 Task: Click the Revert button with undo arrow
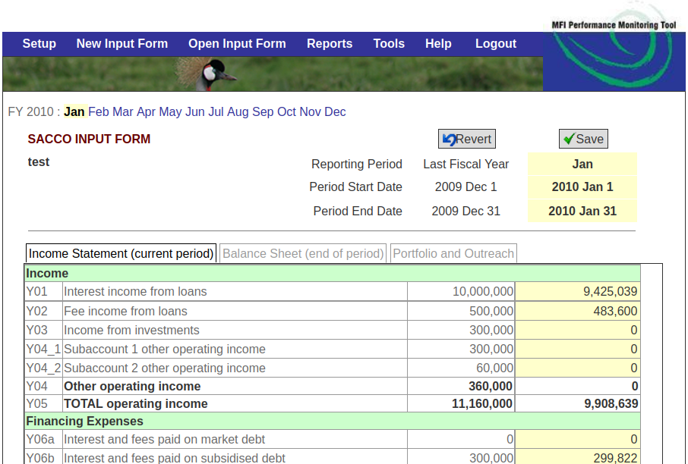coord(466,139)
